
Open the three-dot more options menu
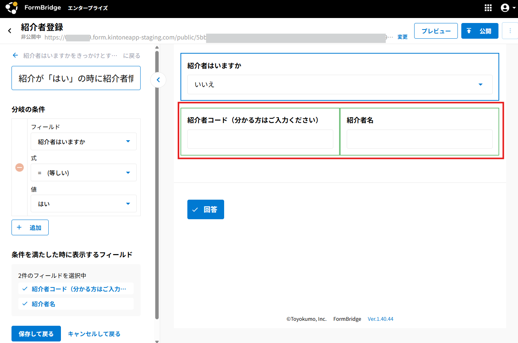pos(510,31)
